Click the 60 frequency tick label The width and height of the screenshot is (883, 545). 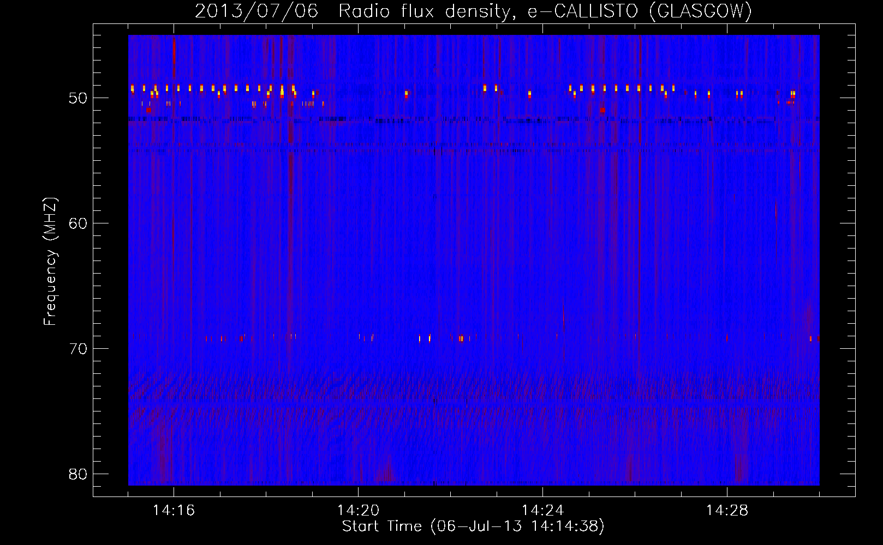78,223
